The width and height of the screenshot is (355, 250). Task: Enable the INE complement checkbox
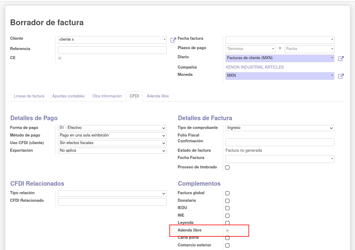pyautogui.click(x=227, y=216)
